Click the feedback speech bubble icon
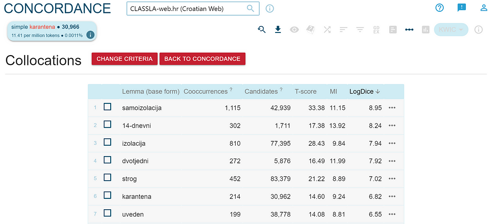The width and height of the screenshot is (492, 224). 461,8
